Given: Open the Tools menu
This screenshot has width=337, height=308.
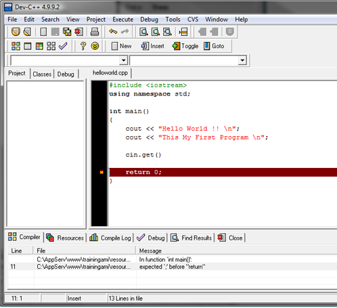Looking at the screenshot, I should 173,20.
